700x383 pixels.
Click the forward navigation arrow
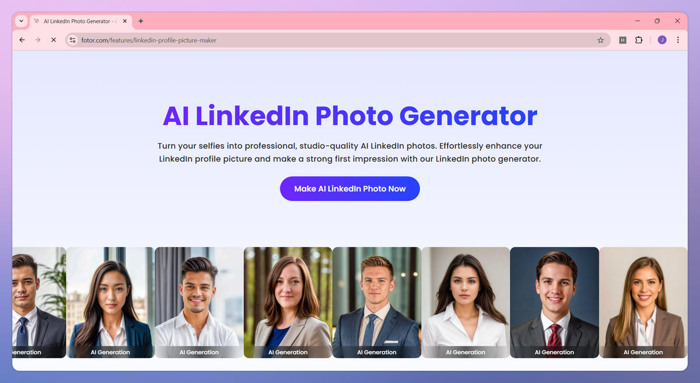click(38, 40)
